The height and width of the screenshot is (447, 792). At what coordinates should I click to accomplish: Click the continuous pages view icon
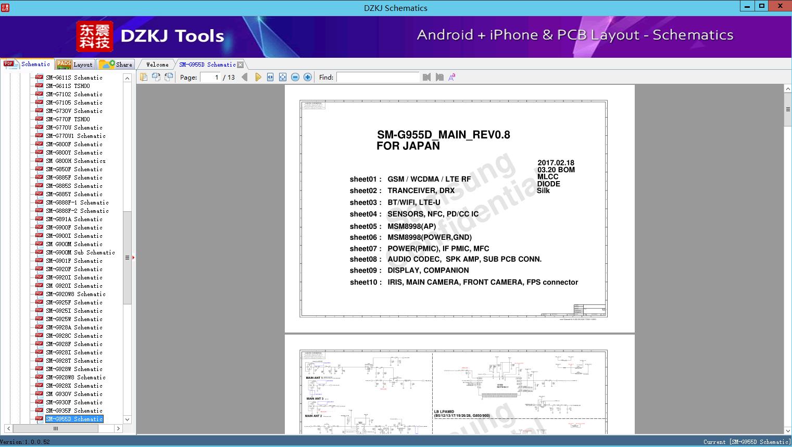point(168,76)
